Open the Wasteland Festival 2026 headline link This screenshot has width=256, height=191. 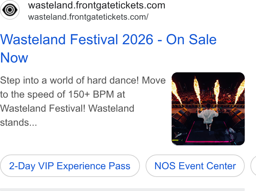click(x=108, y=48)
